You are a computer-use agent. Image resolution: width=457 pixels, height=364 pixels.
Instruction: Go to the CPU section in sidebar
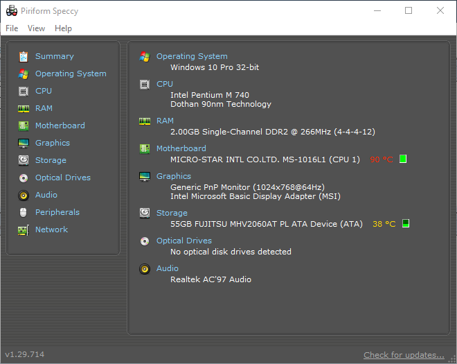44,91
